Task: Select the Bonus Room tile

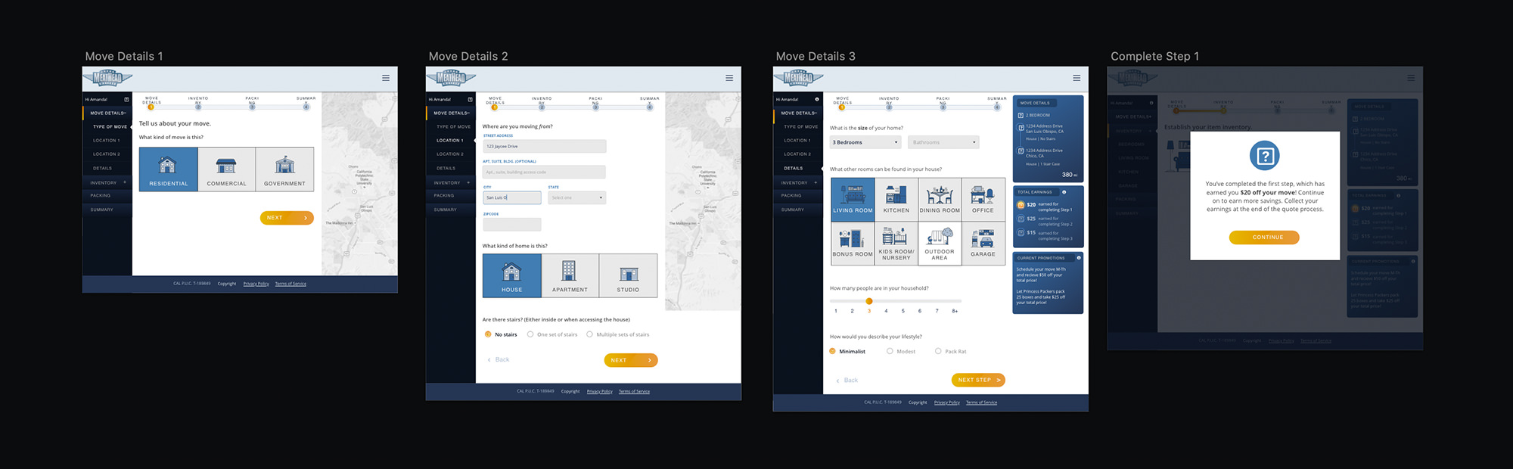Action: tap(853, 244)
